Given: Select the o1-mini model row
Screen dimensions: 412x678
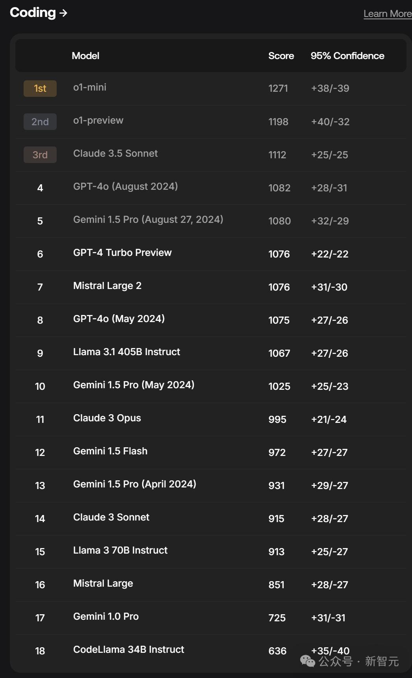Looking at the screenshot, I should click(x=90, y=87).
